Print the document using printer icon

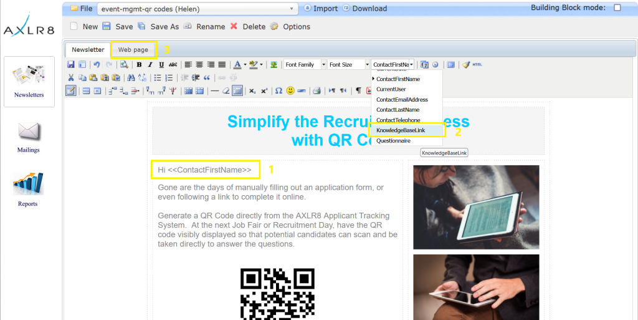point(317,90)
